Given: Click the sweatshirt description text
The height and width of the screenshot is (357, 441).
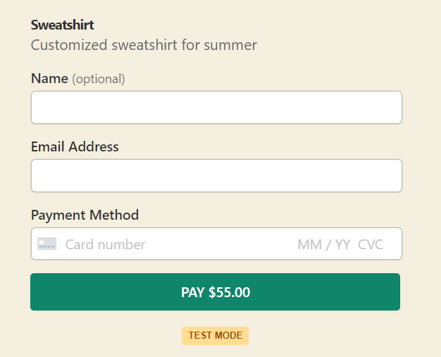Looking at the screenshot, I should 144,46.
